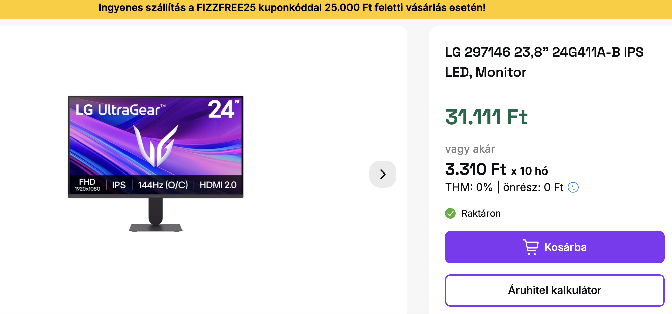Click the 24" size label on the image
Image resolution: width=672 pixels, height=314 pixels.
tap(223, 109)
